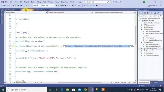Select BookStoreContext.cs in Solution Explorer

point(155,40)
